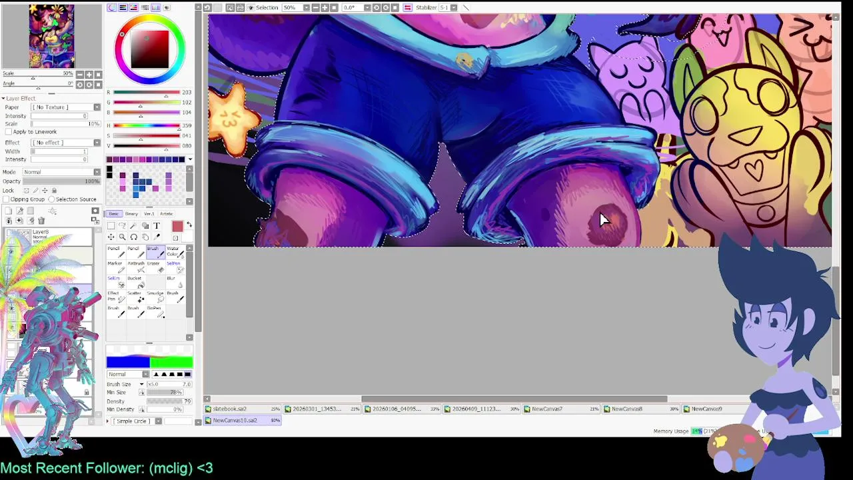The image size is (853, 480).
Task: Select the Blur tool
Action: 175,283
